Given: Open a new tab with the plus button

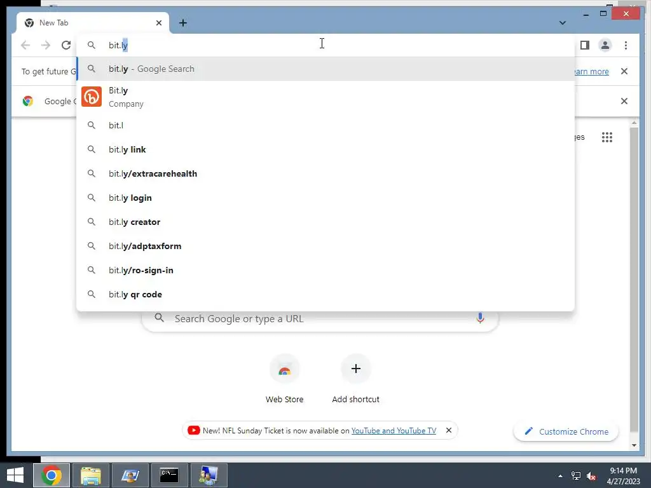Looking at the screenshot, I should tap(182, 23).
